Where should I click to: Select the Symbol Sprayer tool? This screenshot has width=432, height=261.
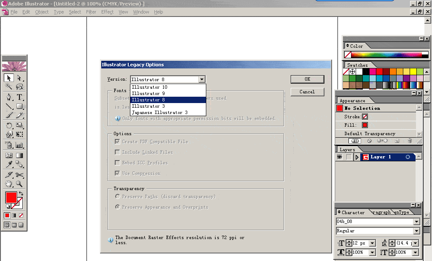click(8, 145)
